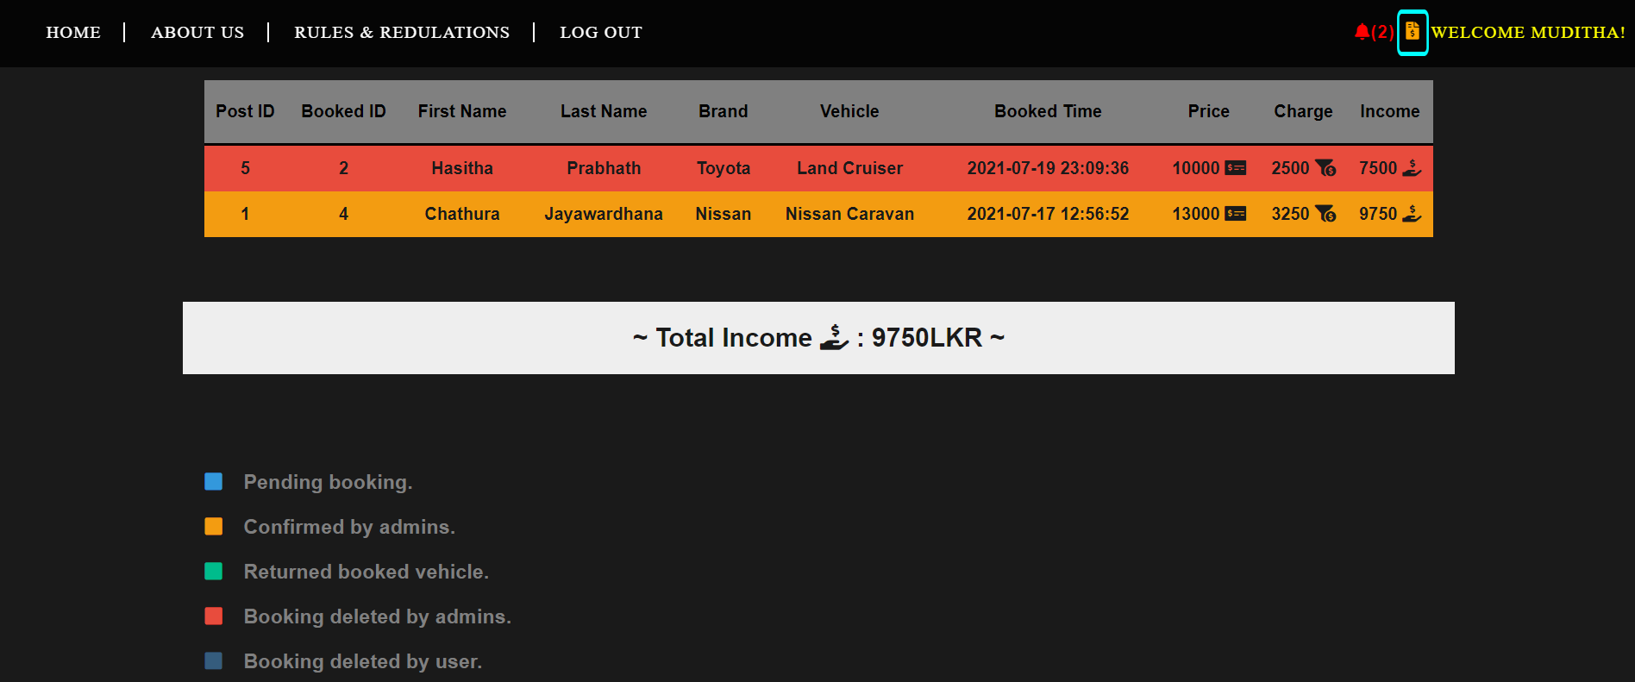The image size is (1635, 682).
Task: Click price card icon in Chathura row
Action: (1236, 214)
